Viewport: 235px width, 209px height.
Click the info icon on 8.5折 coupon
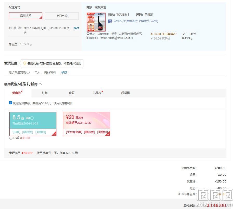(x=32, y=118)
